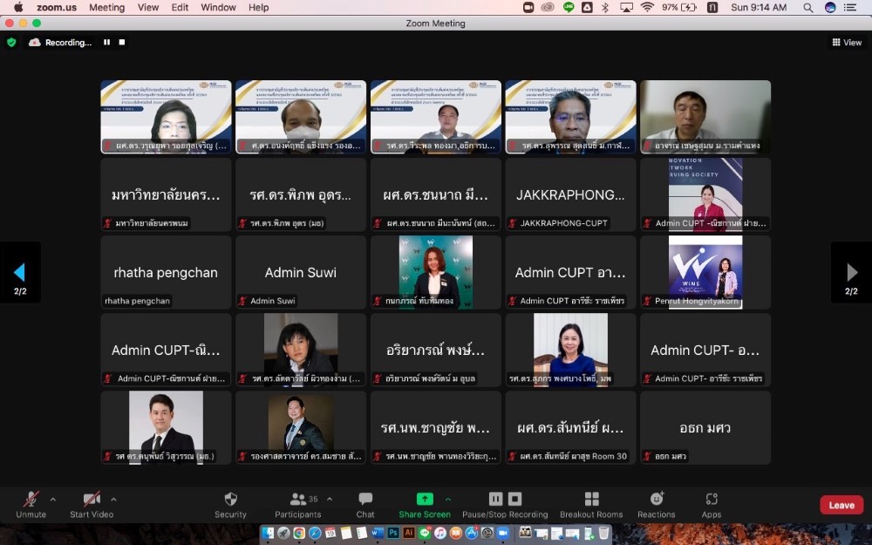The height and width of the screenshot is (545, 872).
Task: Click the green encryption shield icon
Action: (x=11, y=42)
